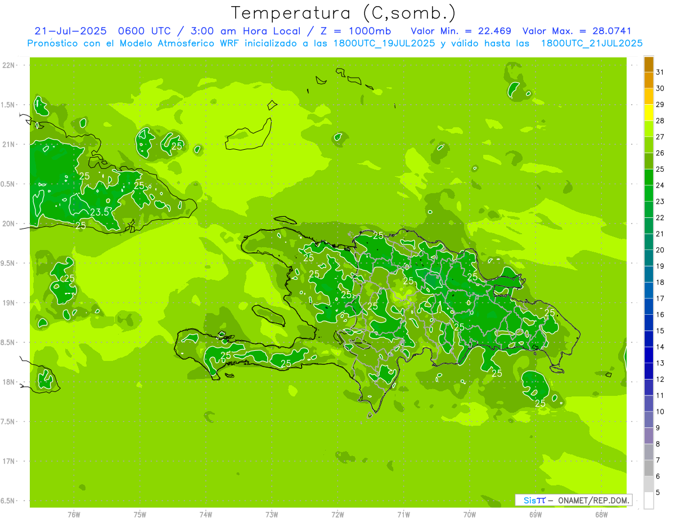Image resolution: width=675 pixels, height=522 pixels.
Task: Click the 'SisTT – ONAMET/REP.DOM.' credit label
Action: tap(574, 499)
